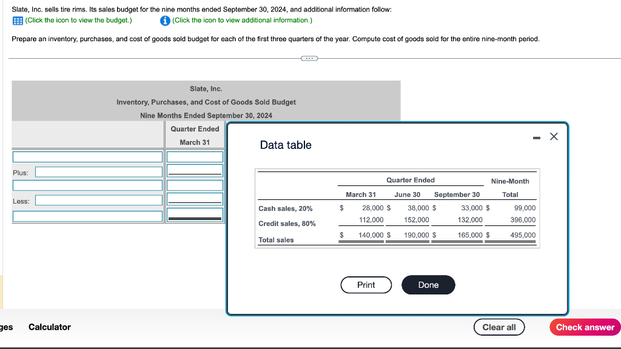Select the first row label field
This screenshot has width=621, height=349.
pos(87,157)
